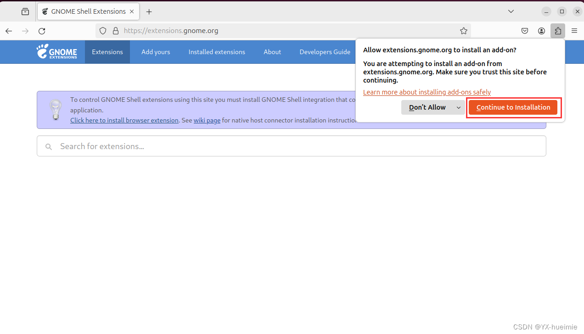Open a new browser tab

tap(149, 11)
